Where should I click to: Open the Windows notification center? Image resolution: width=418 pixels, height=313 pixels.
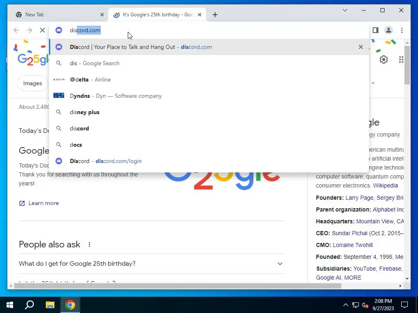coord(405,305)
